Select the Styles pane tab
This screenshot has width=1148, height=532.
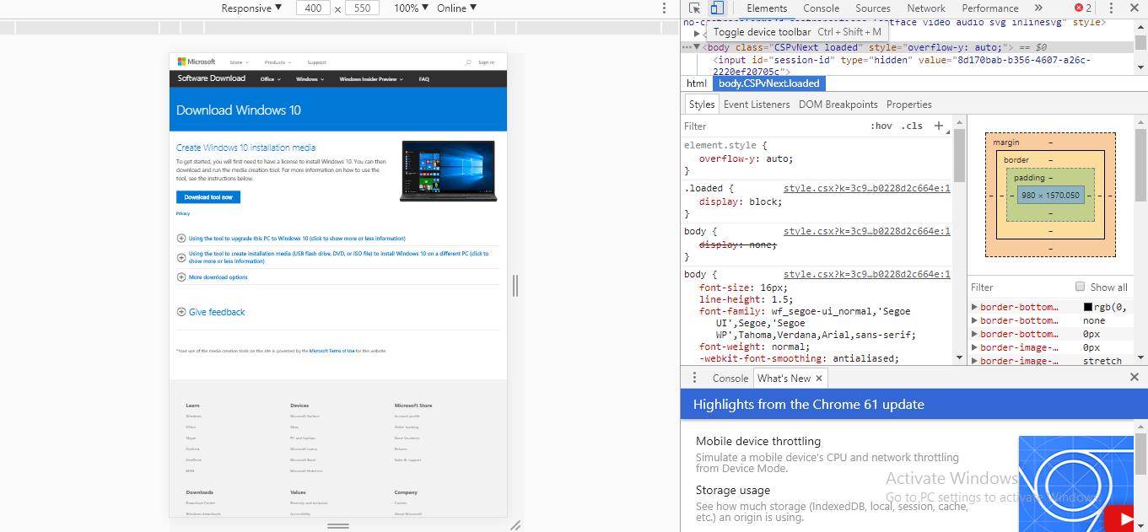click(701, 105)
